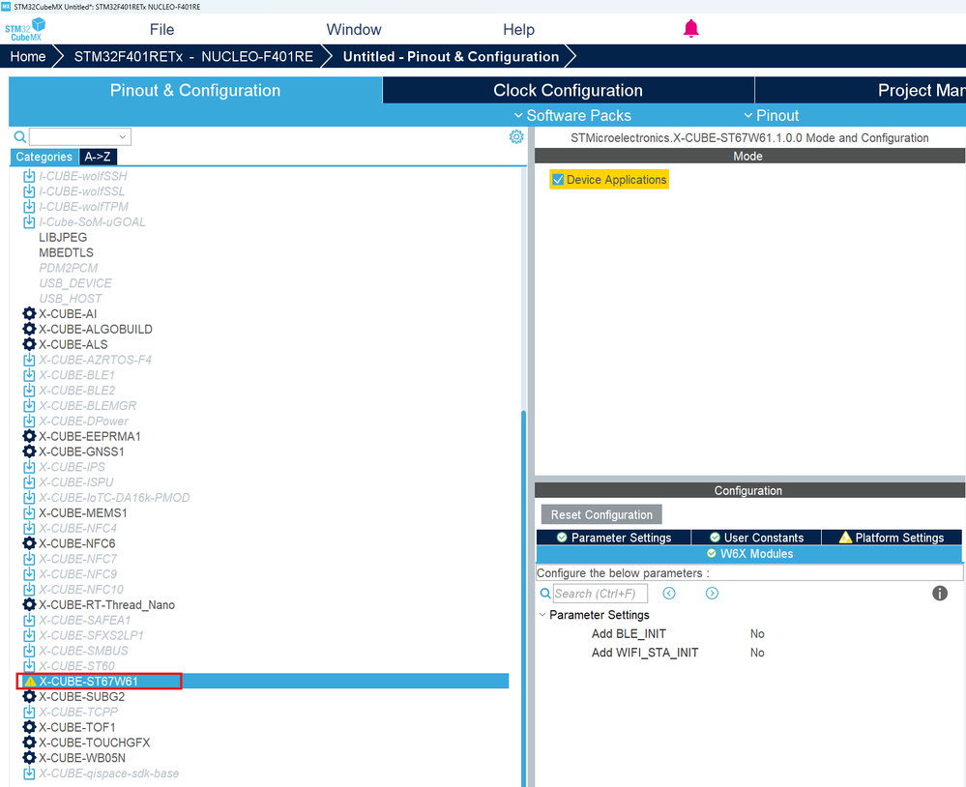Click the download icon beside X-CUBE-qispace-sdk-base
Viewport: 966px width, 787px height.
29,773
